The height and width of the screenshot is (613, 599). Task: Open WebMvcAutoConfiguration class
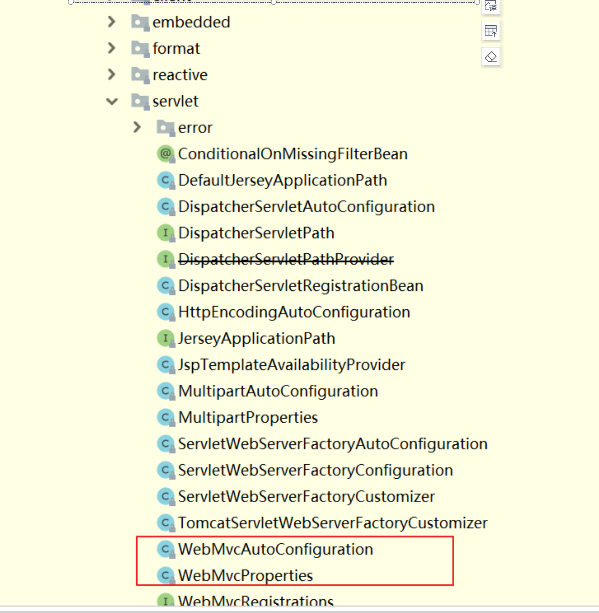[276, 549]
